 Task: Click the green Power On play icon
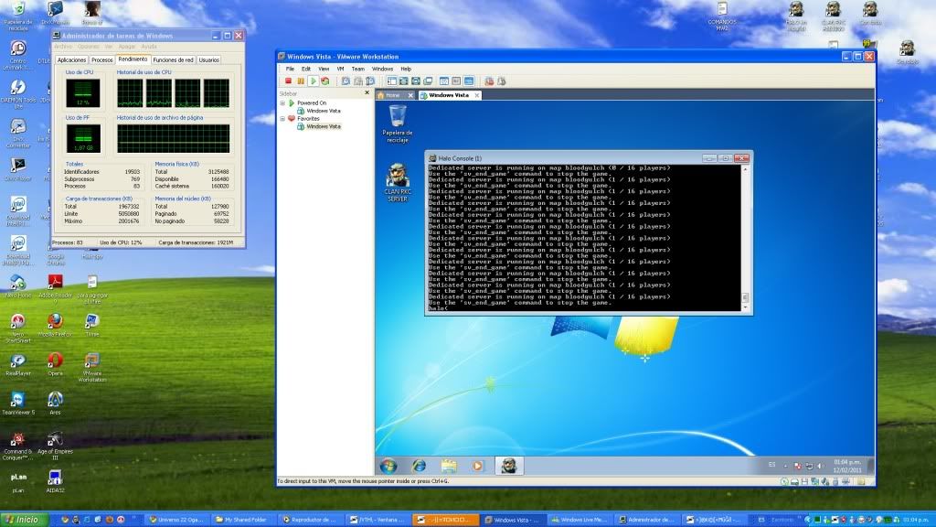coord(313,81)
